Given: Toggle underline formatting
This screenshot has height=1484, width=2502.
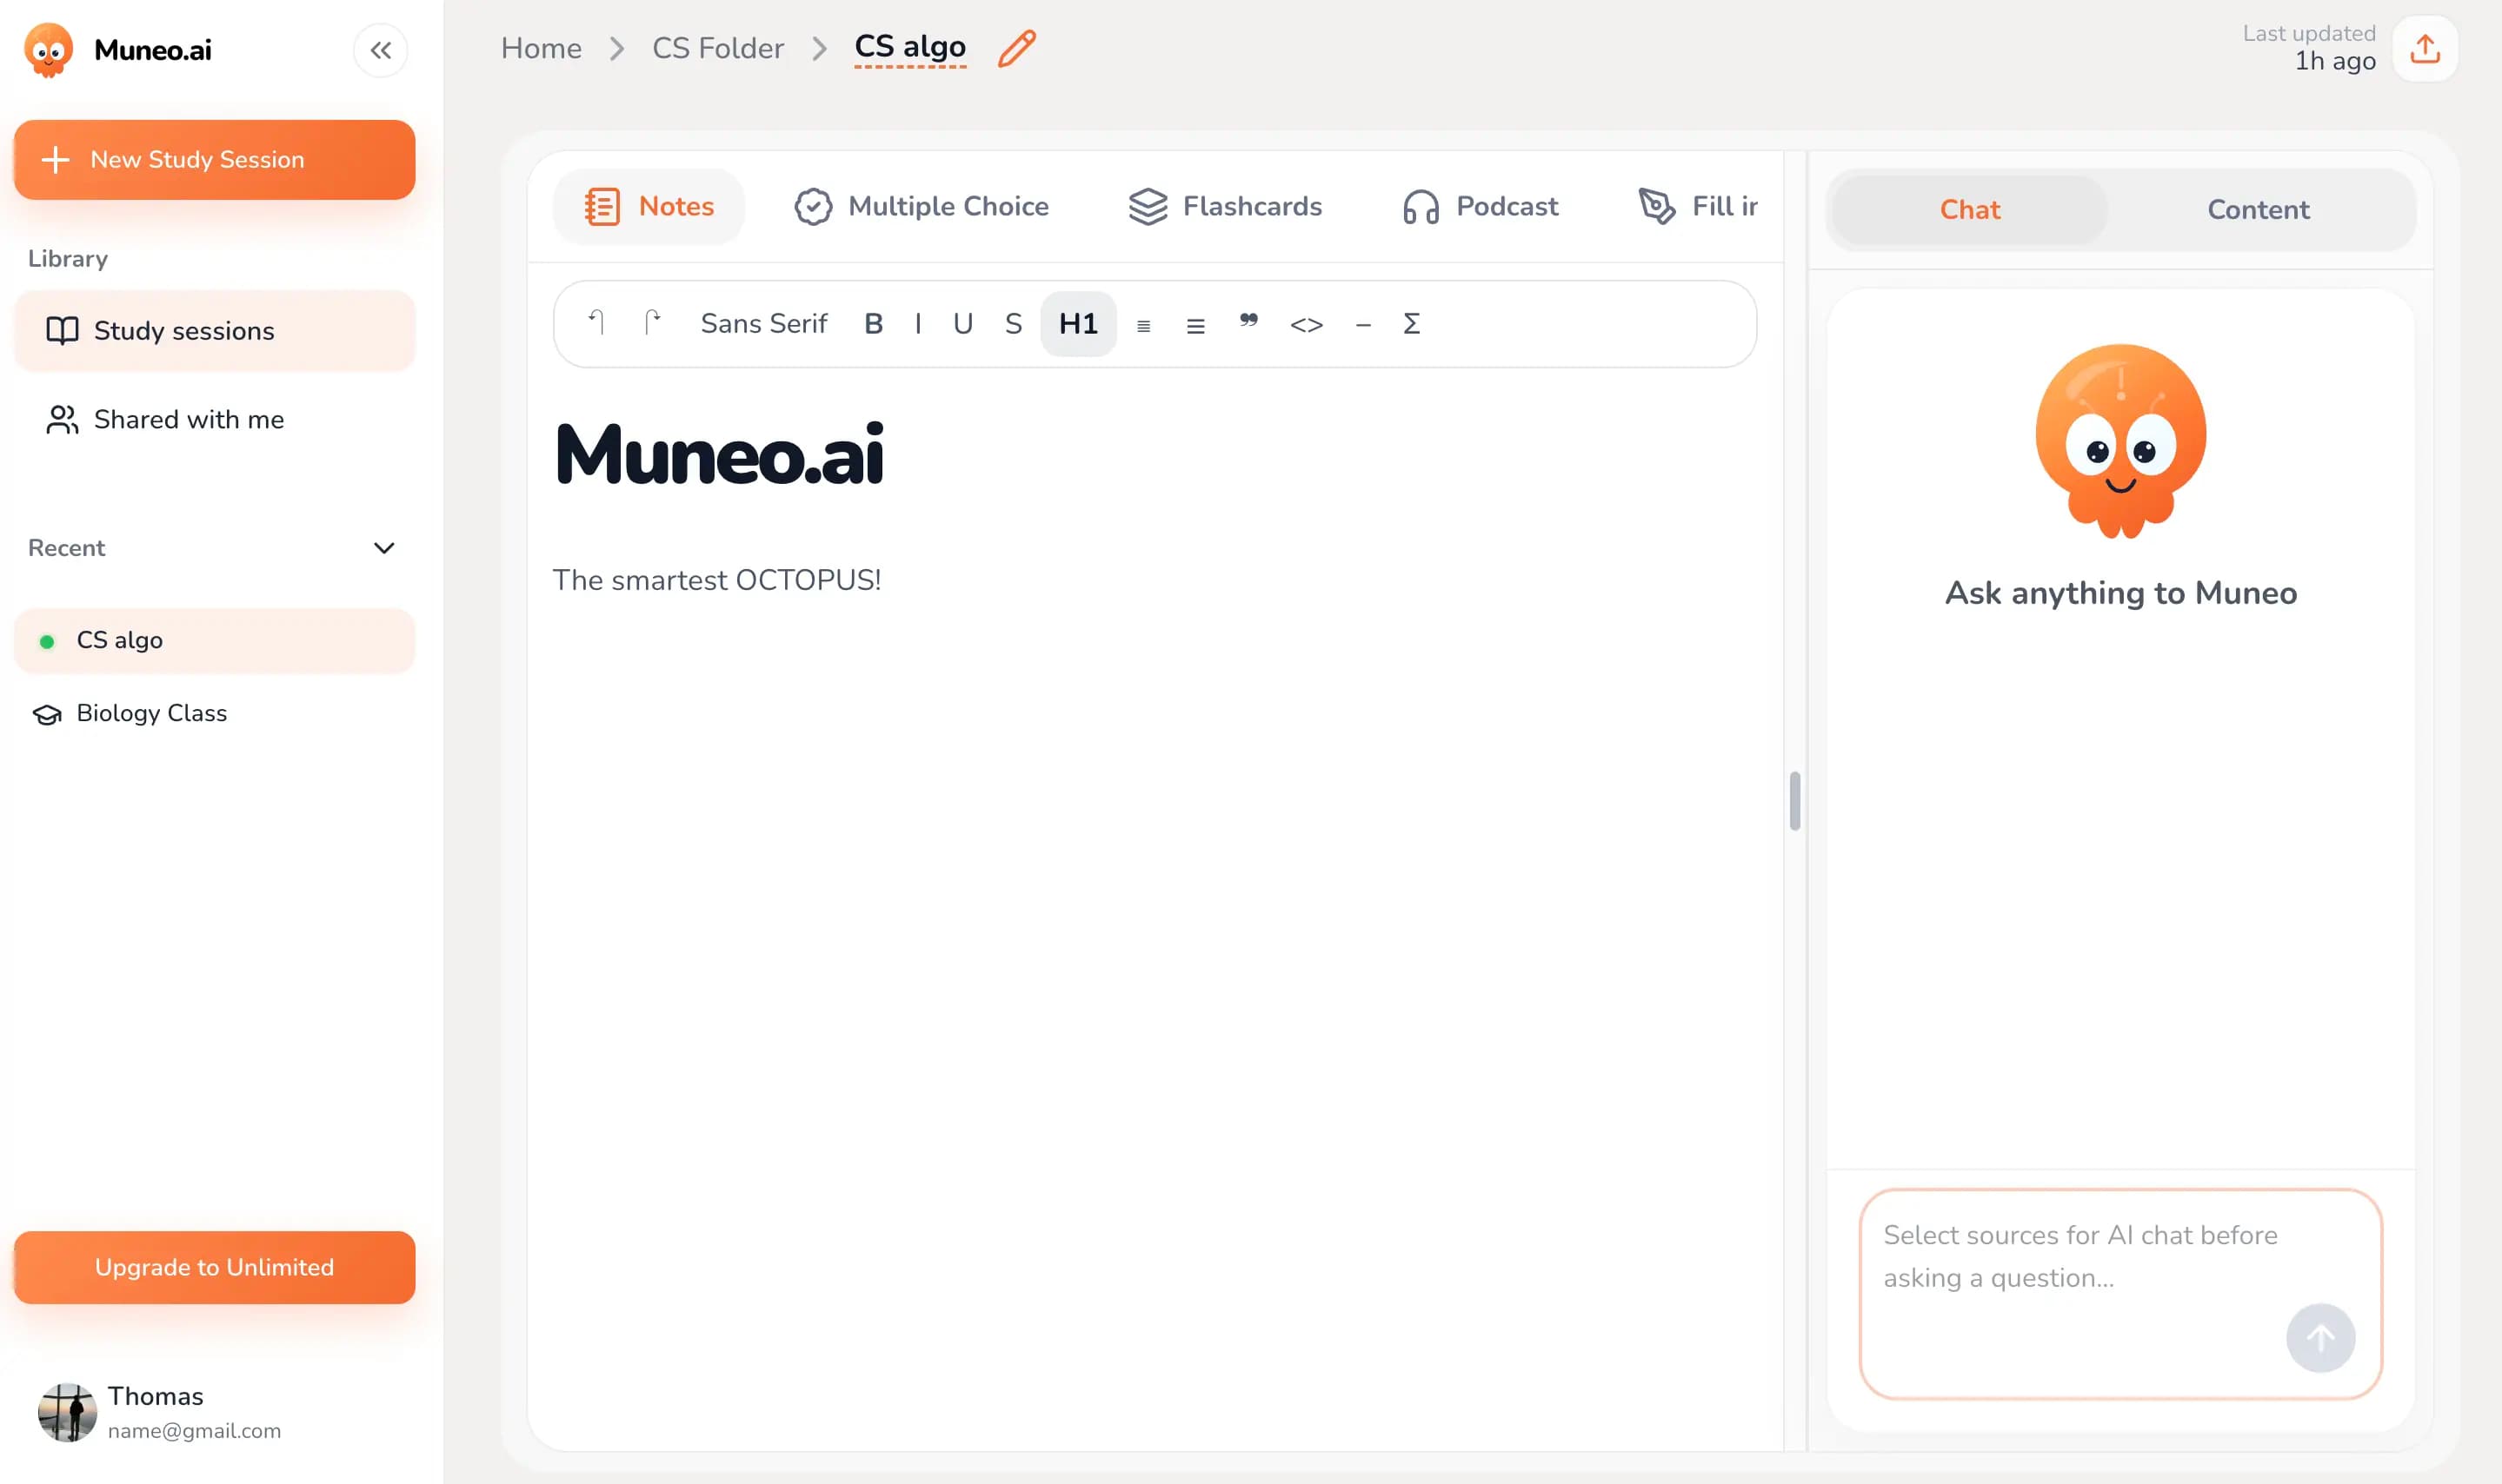Looking at the screenshot, I should point(962,323).
